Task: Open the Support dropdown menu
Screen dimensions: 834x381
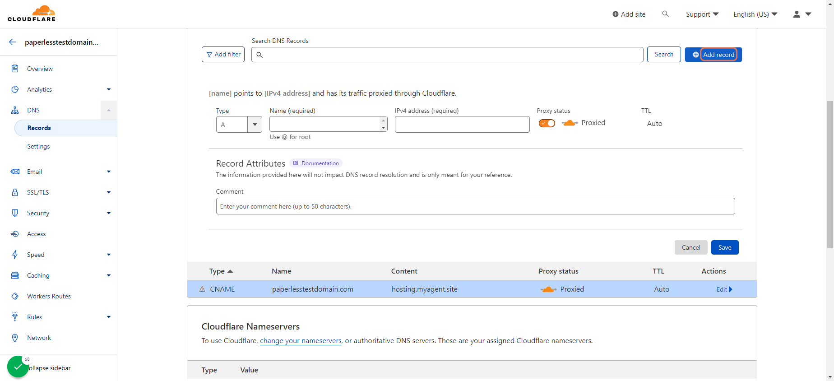Action: coord(702,14)
